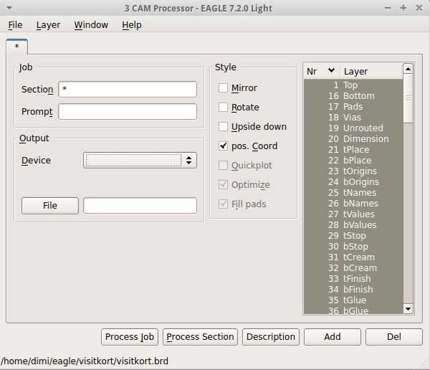Select layer 27 tValues

(353, 214)
